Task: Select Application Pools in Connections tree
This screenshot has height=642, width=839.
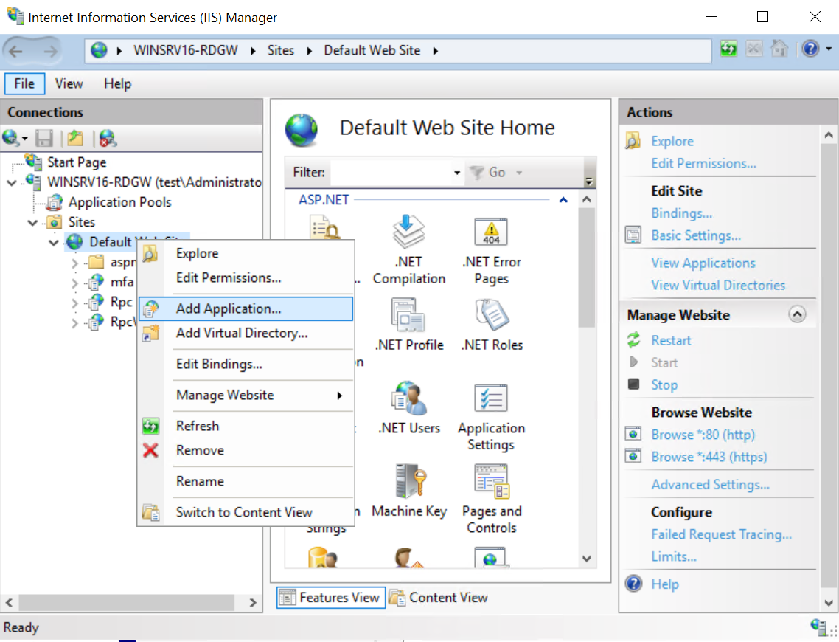Action: pos(119,202)
